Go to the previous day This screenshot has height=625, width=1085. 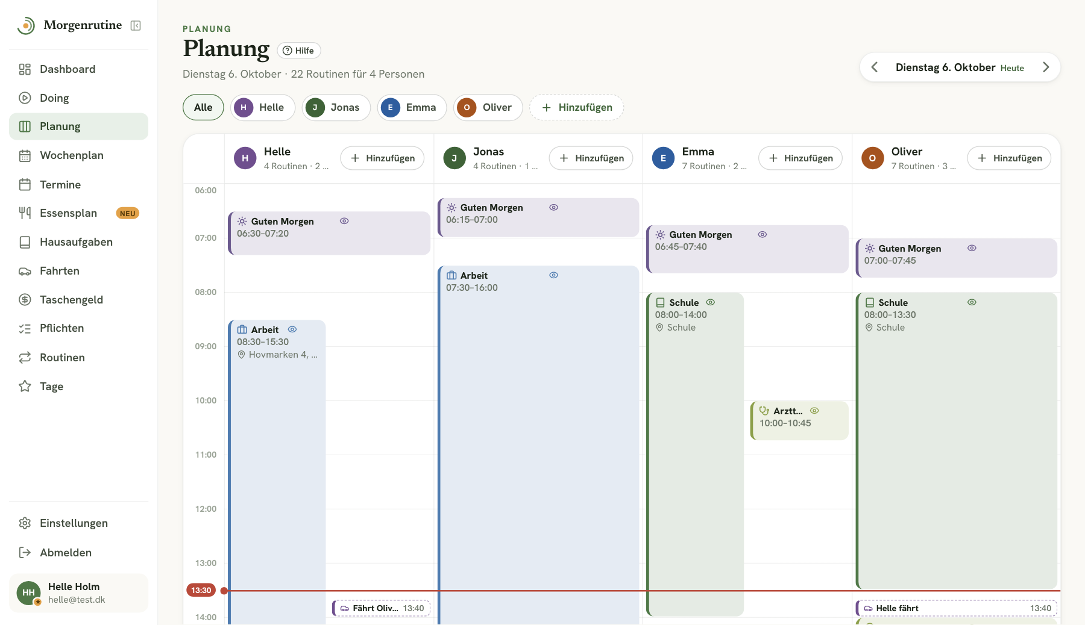pyautogui.click(x=875, y=67)
